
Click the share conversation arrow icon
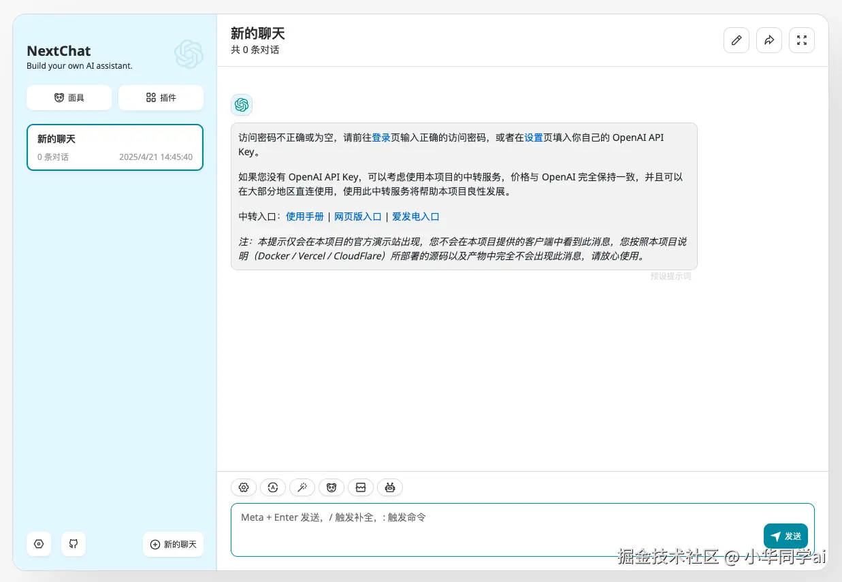(768, 40)
